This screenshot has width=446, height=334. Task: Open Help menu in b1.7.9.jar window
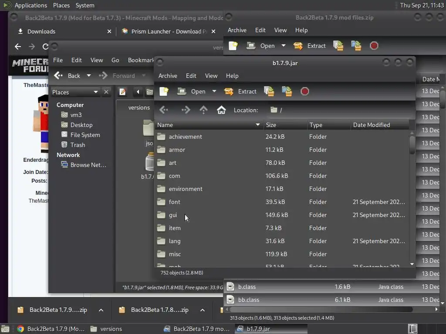[232, 76]
